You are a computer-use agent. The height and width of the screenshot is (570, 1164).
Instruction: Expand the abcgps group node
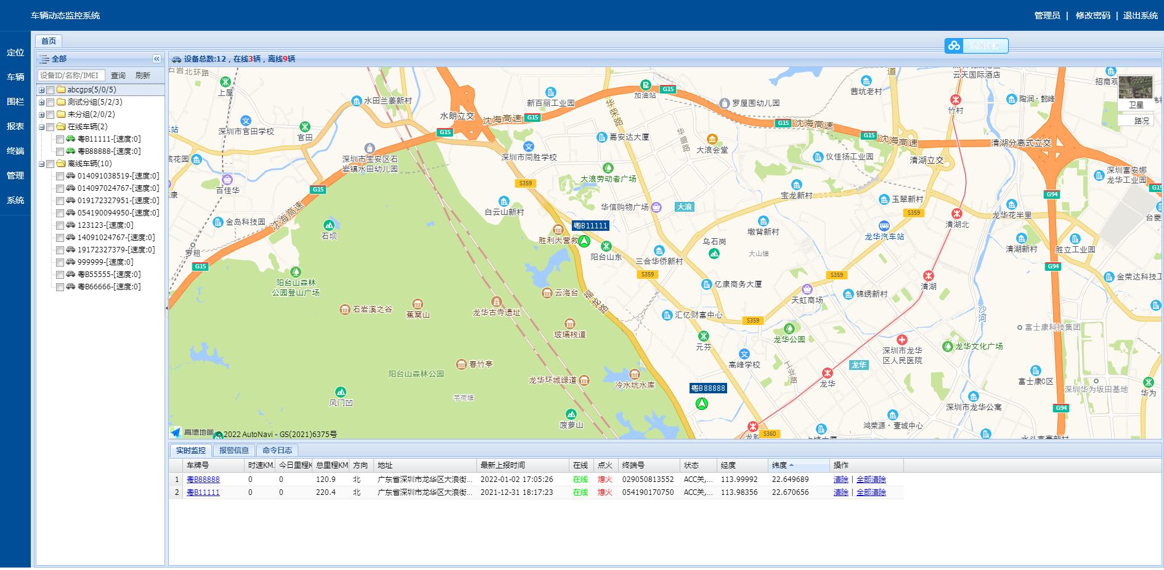point(42,90)
